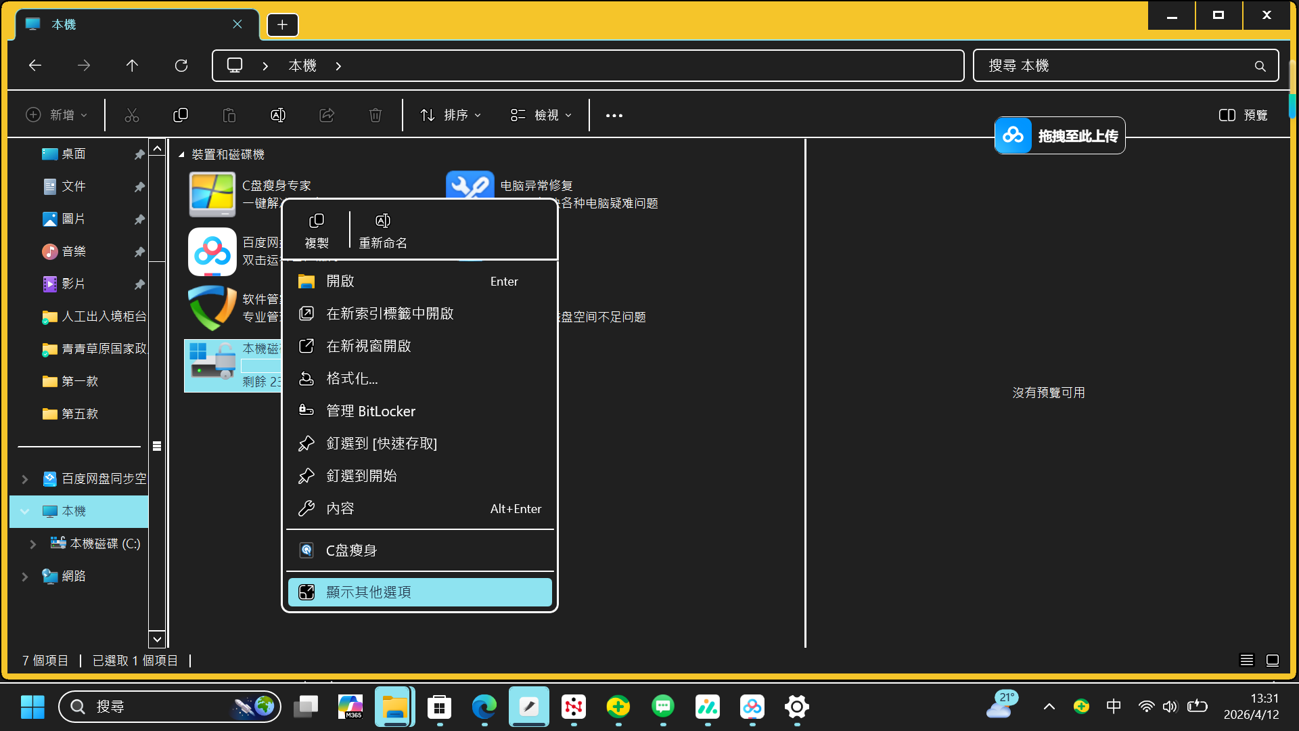Screen dimensions: 1299x731
Task: Toggle the 預覽 preview pane
Action: (x=1244, y=115)
